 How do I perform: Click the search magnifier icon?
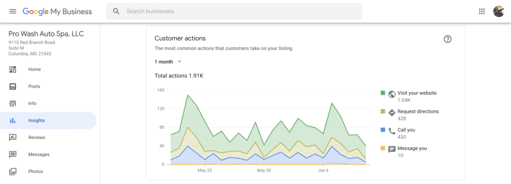[116, 11]
